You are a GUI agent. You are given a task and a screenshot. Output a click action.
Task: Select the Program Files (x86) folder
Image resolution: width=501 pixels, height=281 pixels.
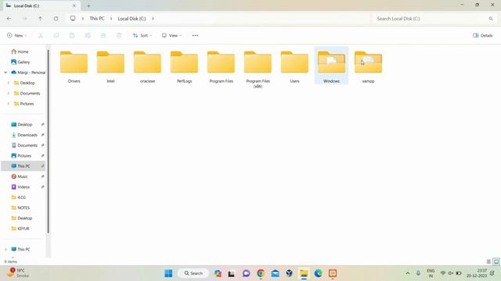pos(258,69)
